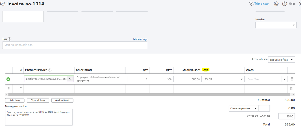The image size is (301, 129).
Task: Click the GST amount field showing 35.00
Action: pyautogui.click(x=287, y=116)
